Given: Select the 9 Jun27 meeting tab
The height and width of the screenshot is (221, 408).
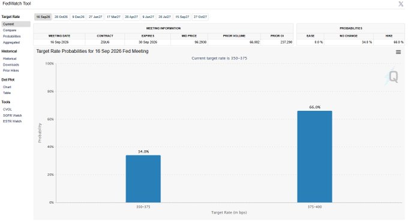Looking at the screenshot, I should [148, 17].
